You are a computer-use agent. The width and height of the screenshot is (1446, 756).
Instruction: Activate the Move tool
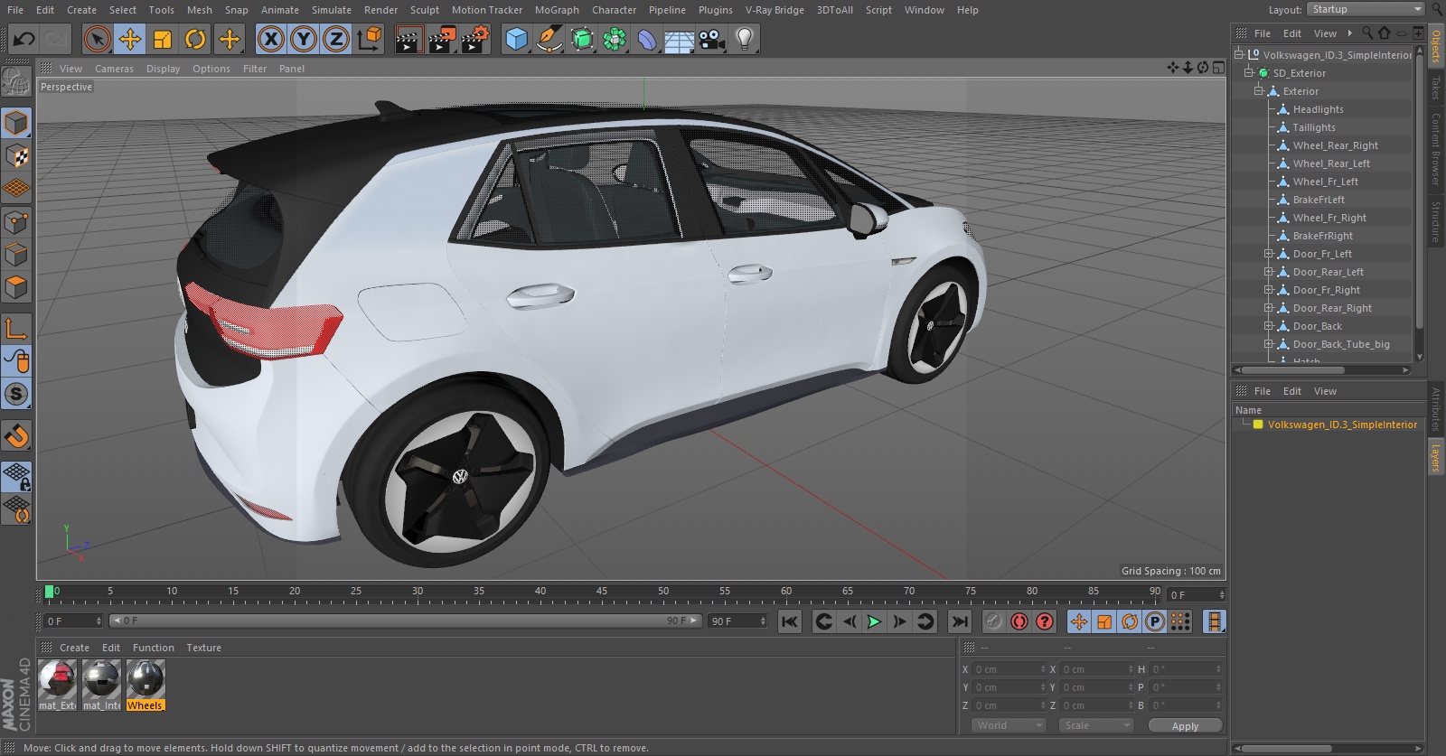coord(130,39)
